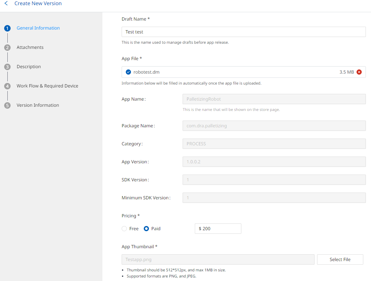Select the Paid pricing option
The width and height of the screenshot is (371, 281).
click(x=146, y=229)
